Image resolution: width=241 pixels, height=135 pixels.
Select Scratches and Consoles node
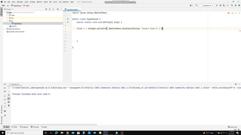(15, 31)
